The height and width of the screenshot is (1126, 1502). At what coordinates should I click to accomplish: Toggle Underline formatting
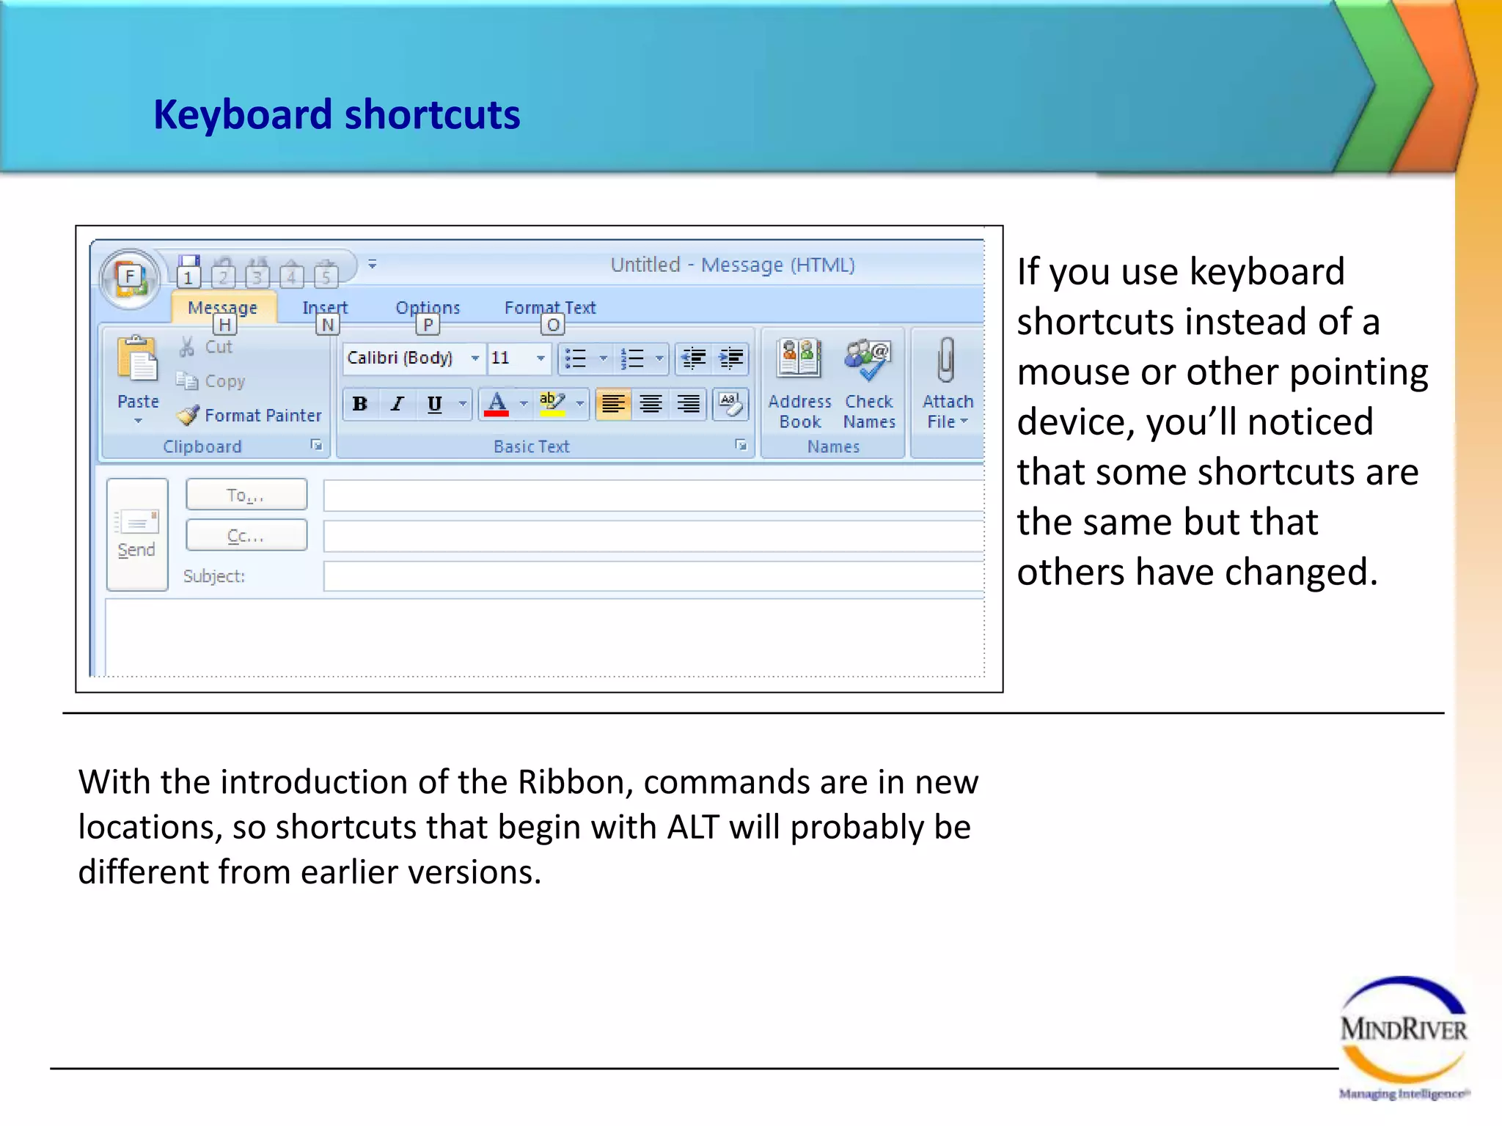(x=435, y=404)
